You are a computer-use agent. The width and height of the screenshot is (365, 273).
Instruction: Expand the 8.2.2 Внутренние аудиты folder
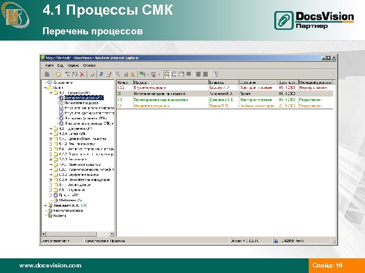[x=51, y=174]
